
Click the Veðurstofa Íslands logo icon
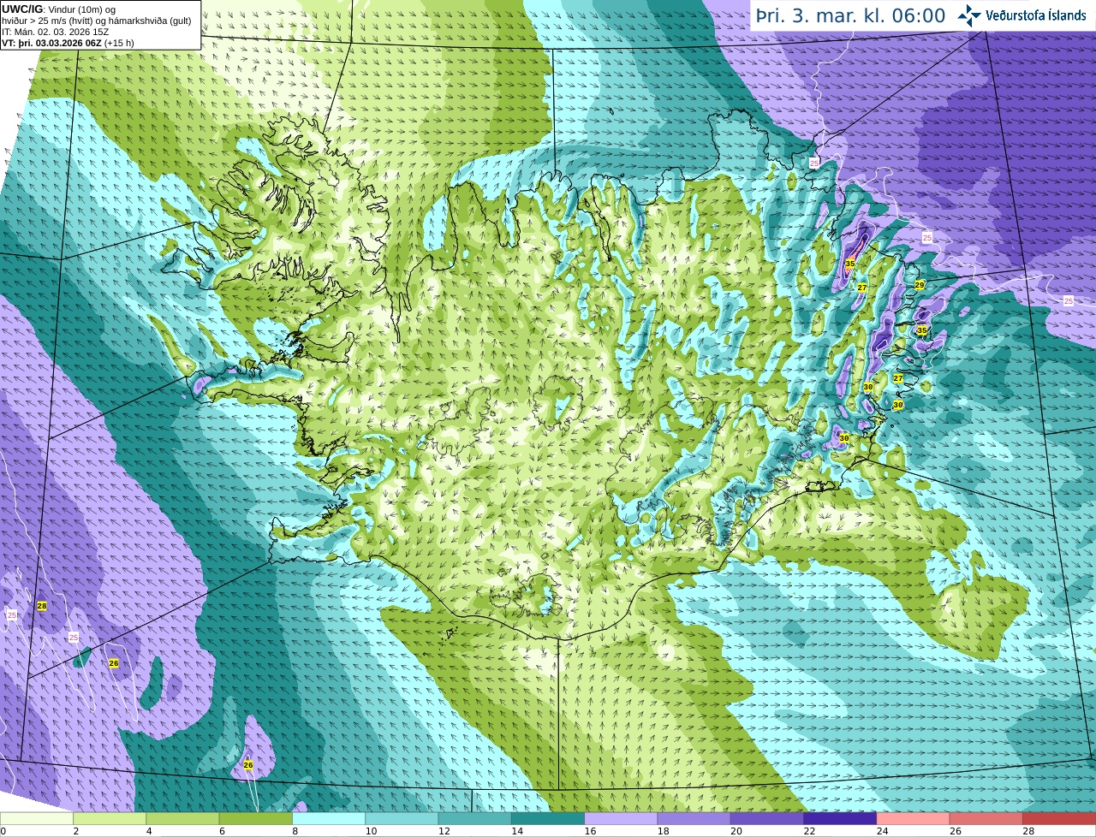click(968, 15)
